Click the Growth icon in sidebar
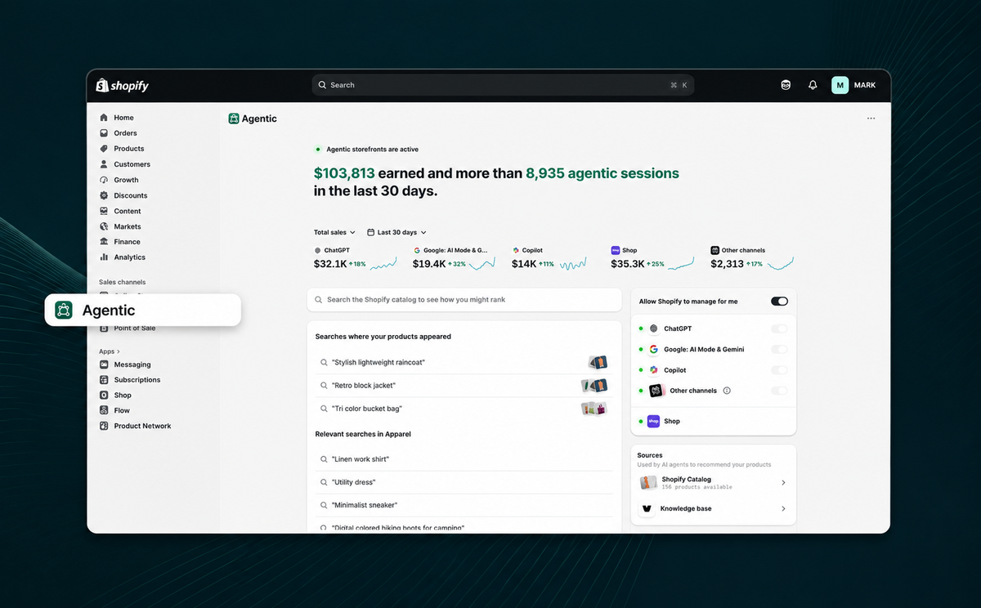981x608 pixels. [x=104, y=180]
